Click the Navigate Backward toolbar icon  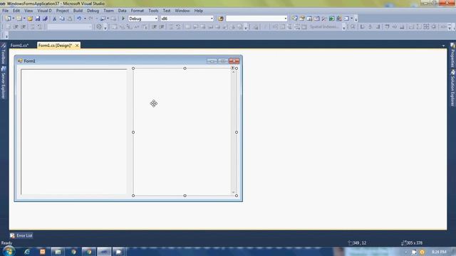[103, 18]
